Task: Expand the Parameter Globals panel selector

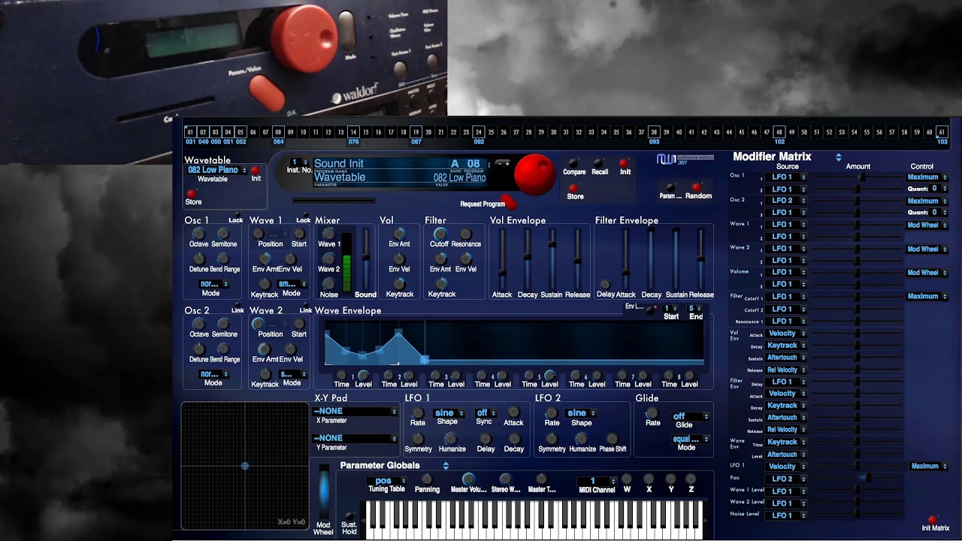Action: point(446,466)
